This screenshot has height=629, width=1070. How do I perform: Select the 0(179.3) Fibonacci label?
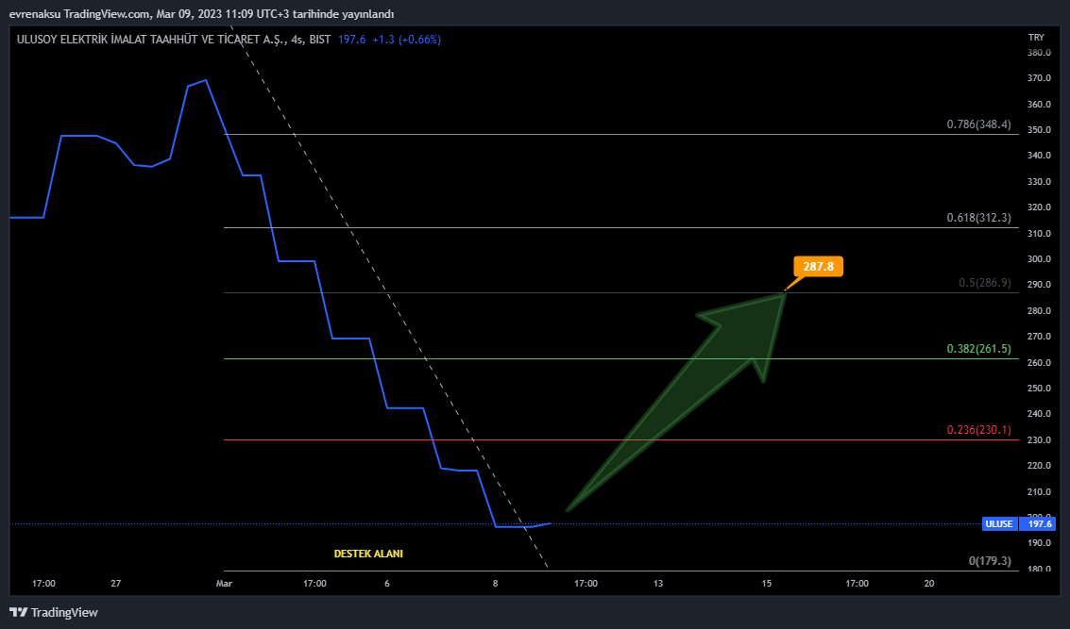990,561
